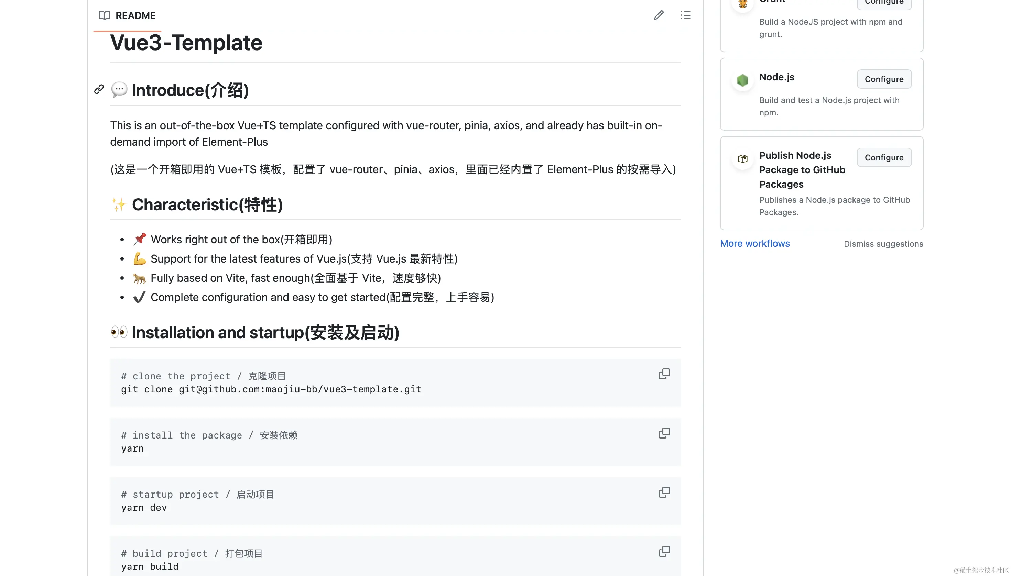Click Publish Node.js Package to GitHub Packages title
1011x576 pixels.
[802, 170]
